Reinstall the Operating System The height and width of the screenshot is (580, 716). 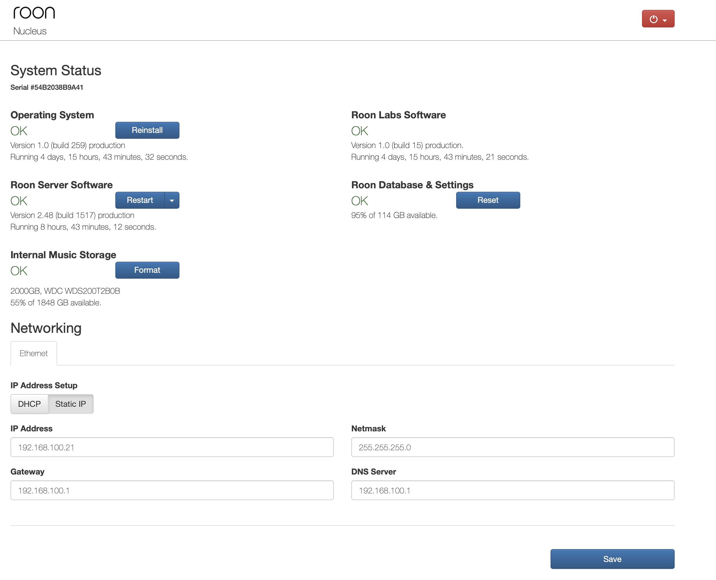pos(147,130)
